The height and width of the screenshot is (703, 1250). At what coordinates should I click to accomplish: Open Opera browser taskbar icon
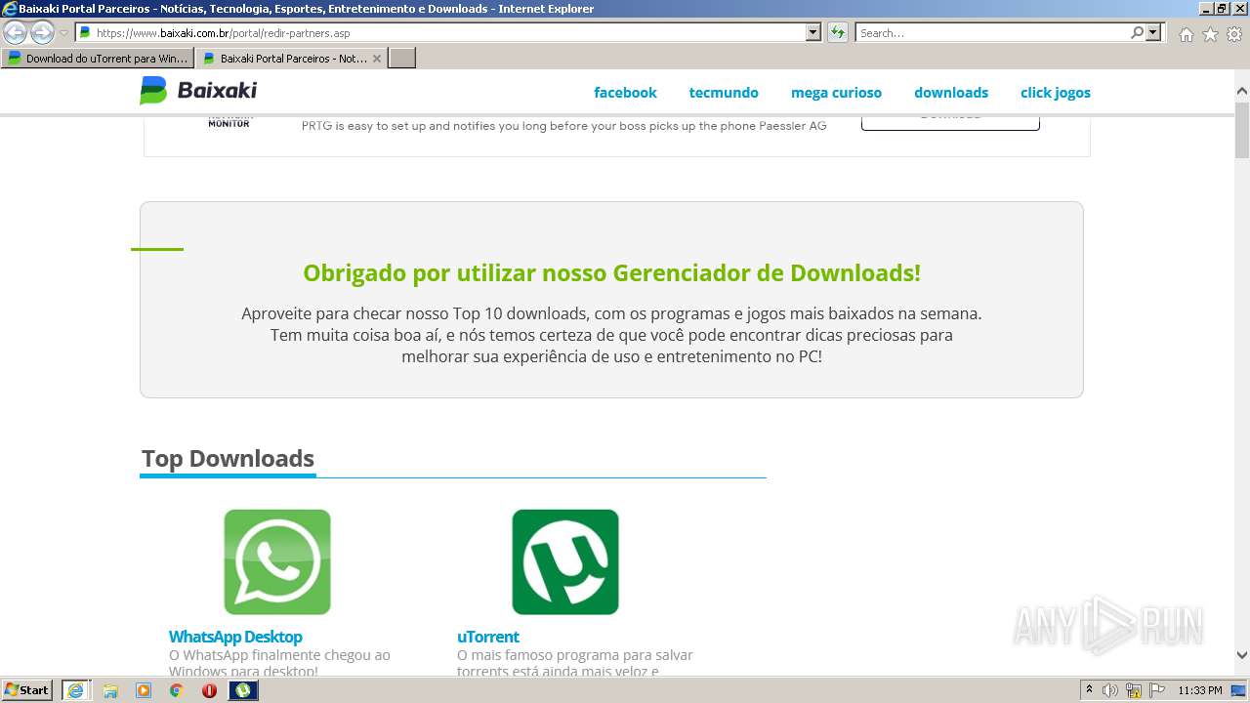[x=209, y=690]
